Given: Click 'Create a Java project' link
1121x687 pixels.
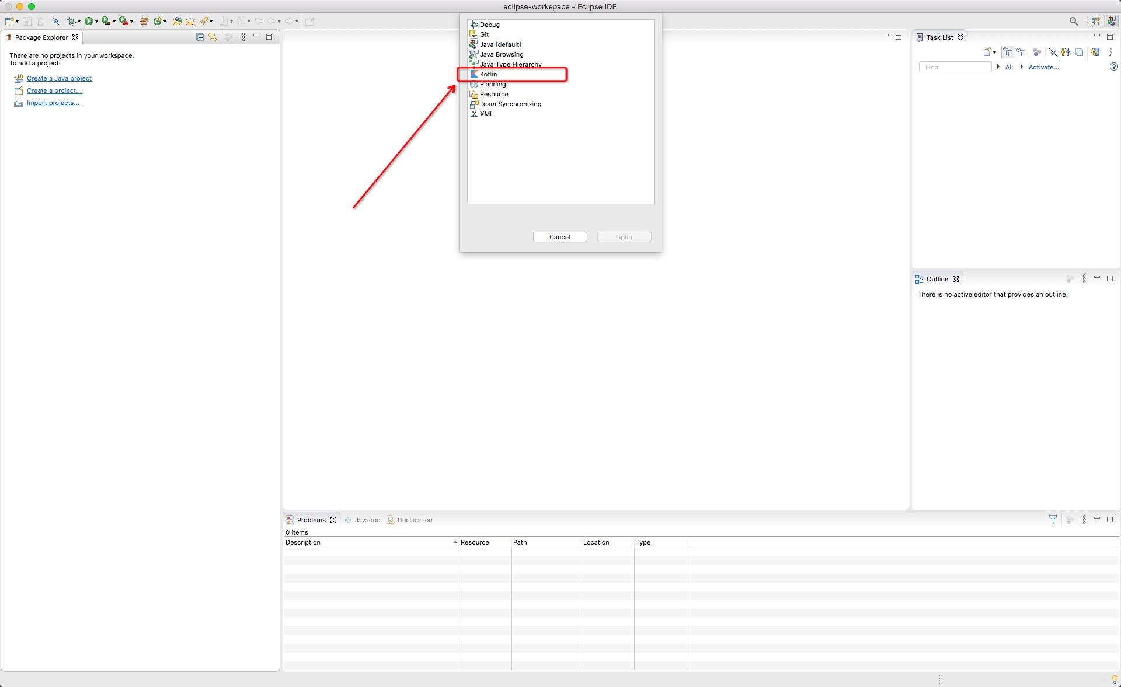Looking at the screenshot, I should pyautogui.click(x=59, y=78).
